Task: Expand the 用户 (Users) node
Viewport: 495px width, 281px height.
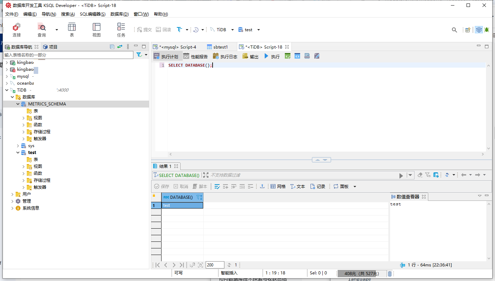Action: pos(13,194)
